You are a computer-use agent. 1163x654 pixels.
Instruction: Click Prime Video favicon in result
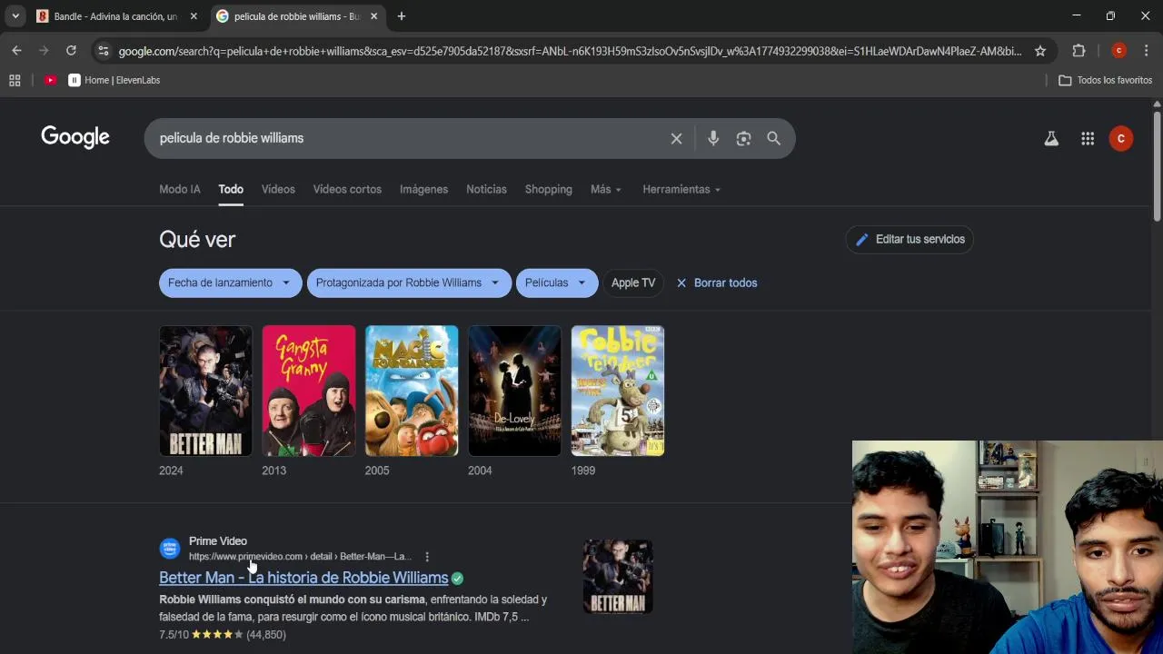[170, 549]
